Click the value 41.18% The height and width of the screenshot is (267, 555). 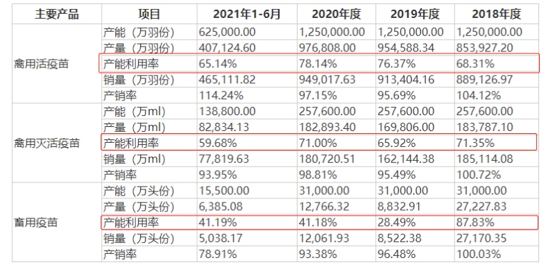coord(318,223)
